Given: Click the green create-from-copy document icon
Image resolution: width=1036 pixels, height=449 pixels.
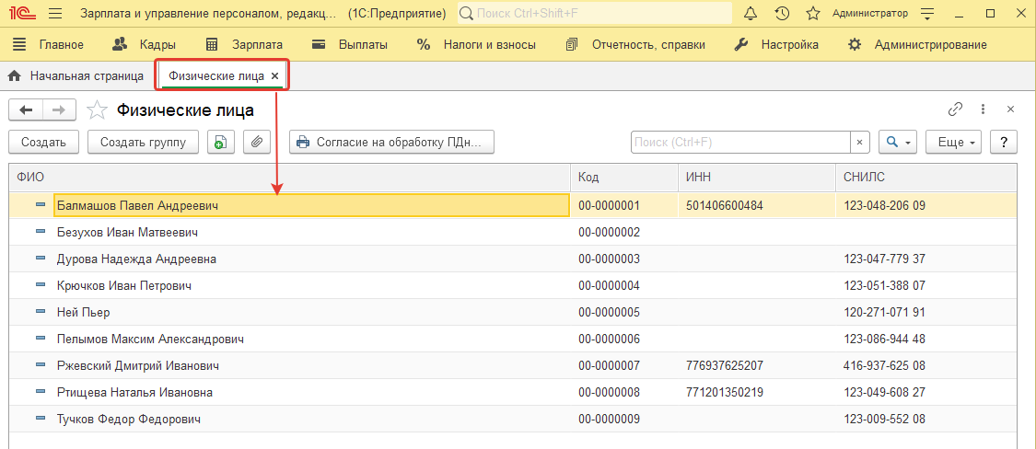Looking at the screenshot, I should tap(221, 143).
